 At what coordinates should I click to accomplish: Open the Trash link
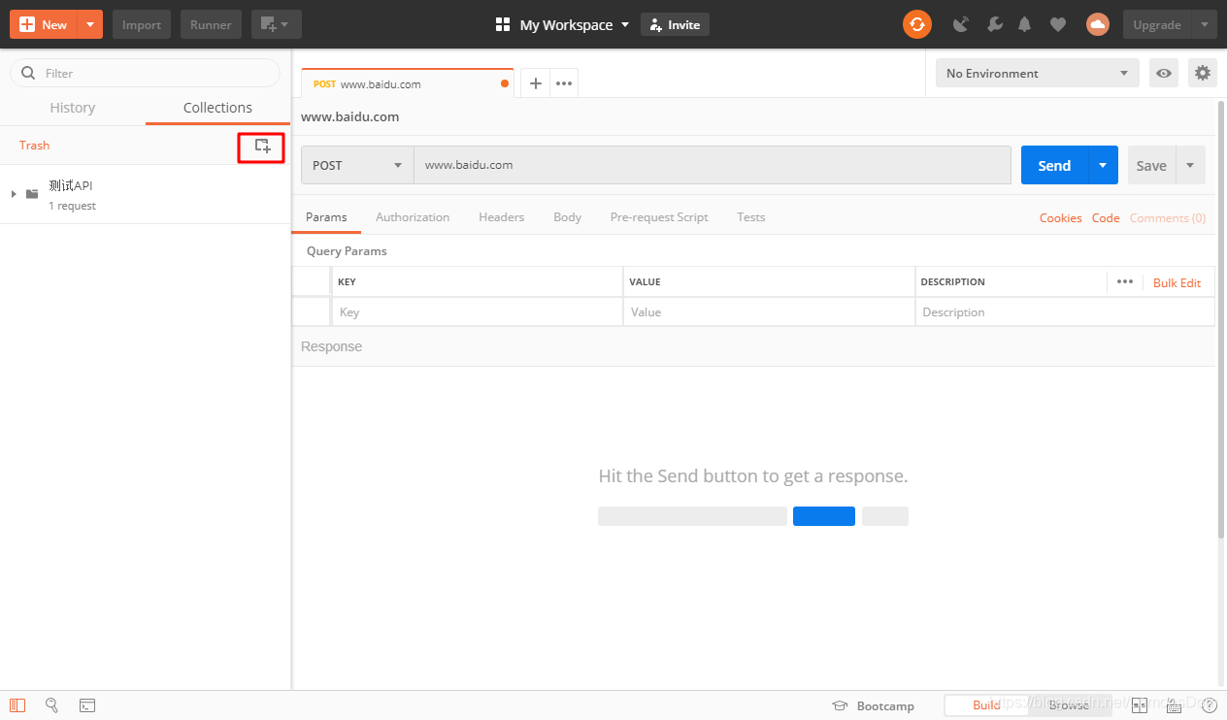pos(34,146)
